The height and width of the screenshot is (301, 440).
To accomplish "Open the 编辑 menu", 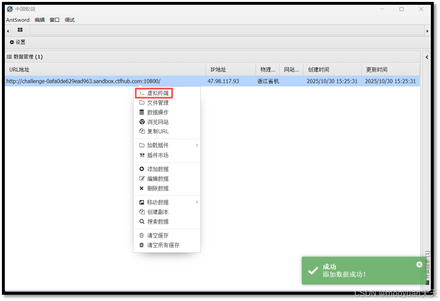I will 39,20.
